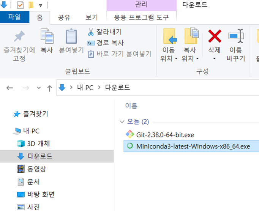Expand the chevron after 내 PC in the address bar
Image resolution: width=259 pixels, height=211 pixels.
99,87
